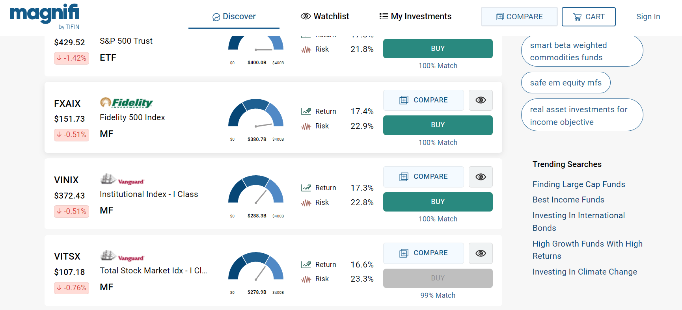Click the 99% Match label under VITSX
Image resolution: width=682 pixels, height=310 pixels.
pyautogui.click(x=438, y=295)
